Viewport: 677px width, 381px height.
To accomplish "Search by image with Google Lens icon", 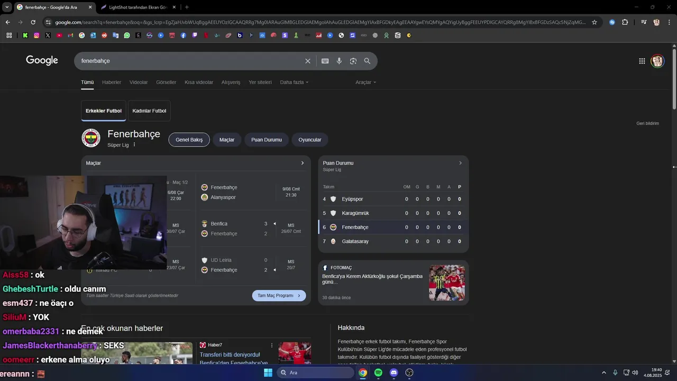I will pyautogui.click(x=353, y=61).
